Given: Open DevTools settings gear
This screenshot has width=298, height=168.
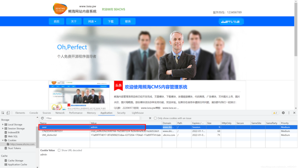Looking at the screenshot, I should tap(283, 113).
